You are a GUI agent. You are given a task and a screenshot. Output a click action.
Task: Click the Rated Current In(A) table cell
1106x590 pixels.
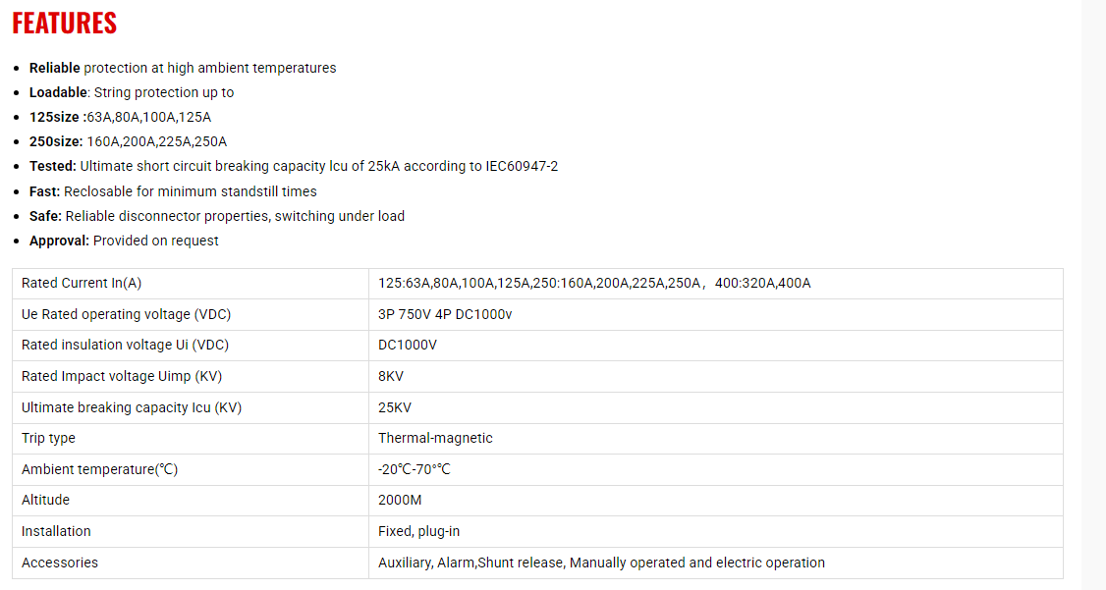point(82,284)
